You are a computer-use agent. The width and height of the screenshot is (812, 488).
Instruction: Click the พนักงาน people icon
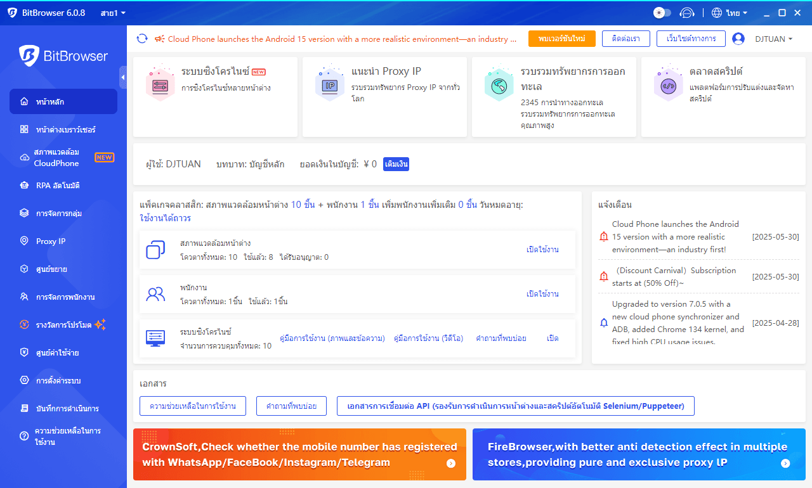(155, 294)
